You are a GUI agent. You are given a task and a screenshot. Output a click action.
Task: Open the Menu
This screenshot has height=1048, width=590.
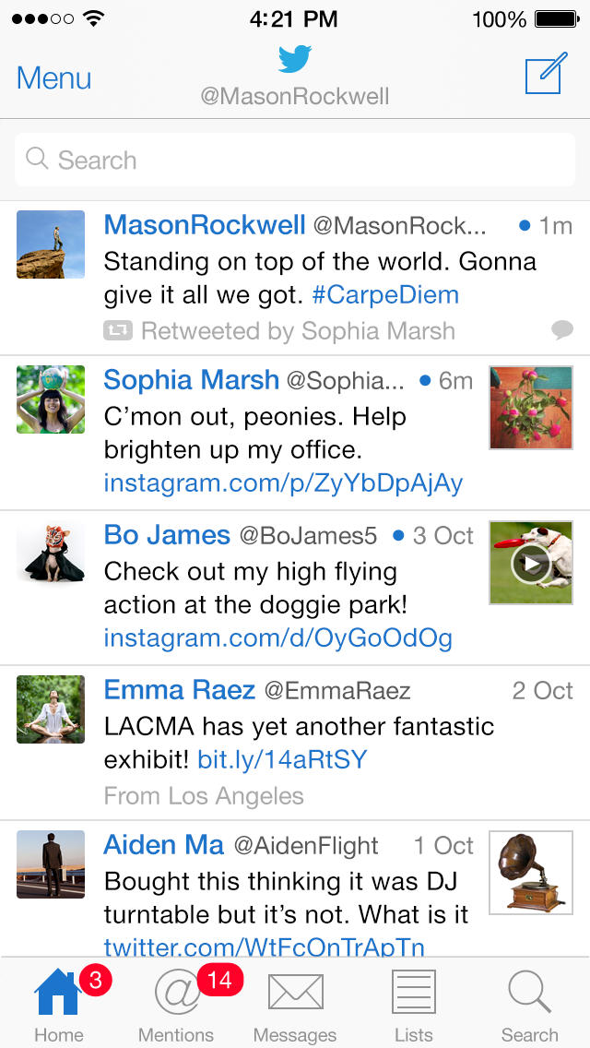[x=53, y=78]
